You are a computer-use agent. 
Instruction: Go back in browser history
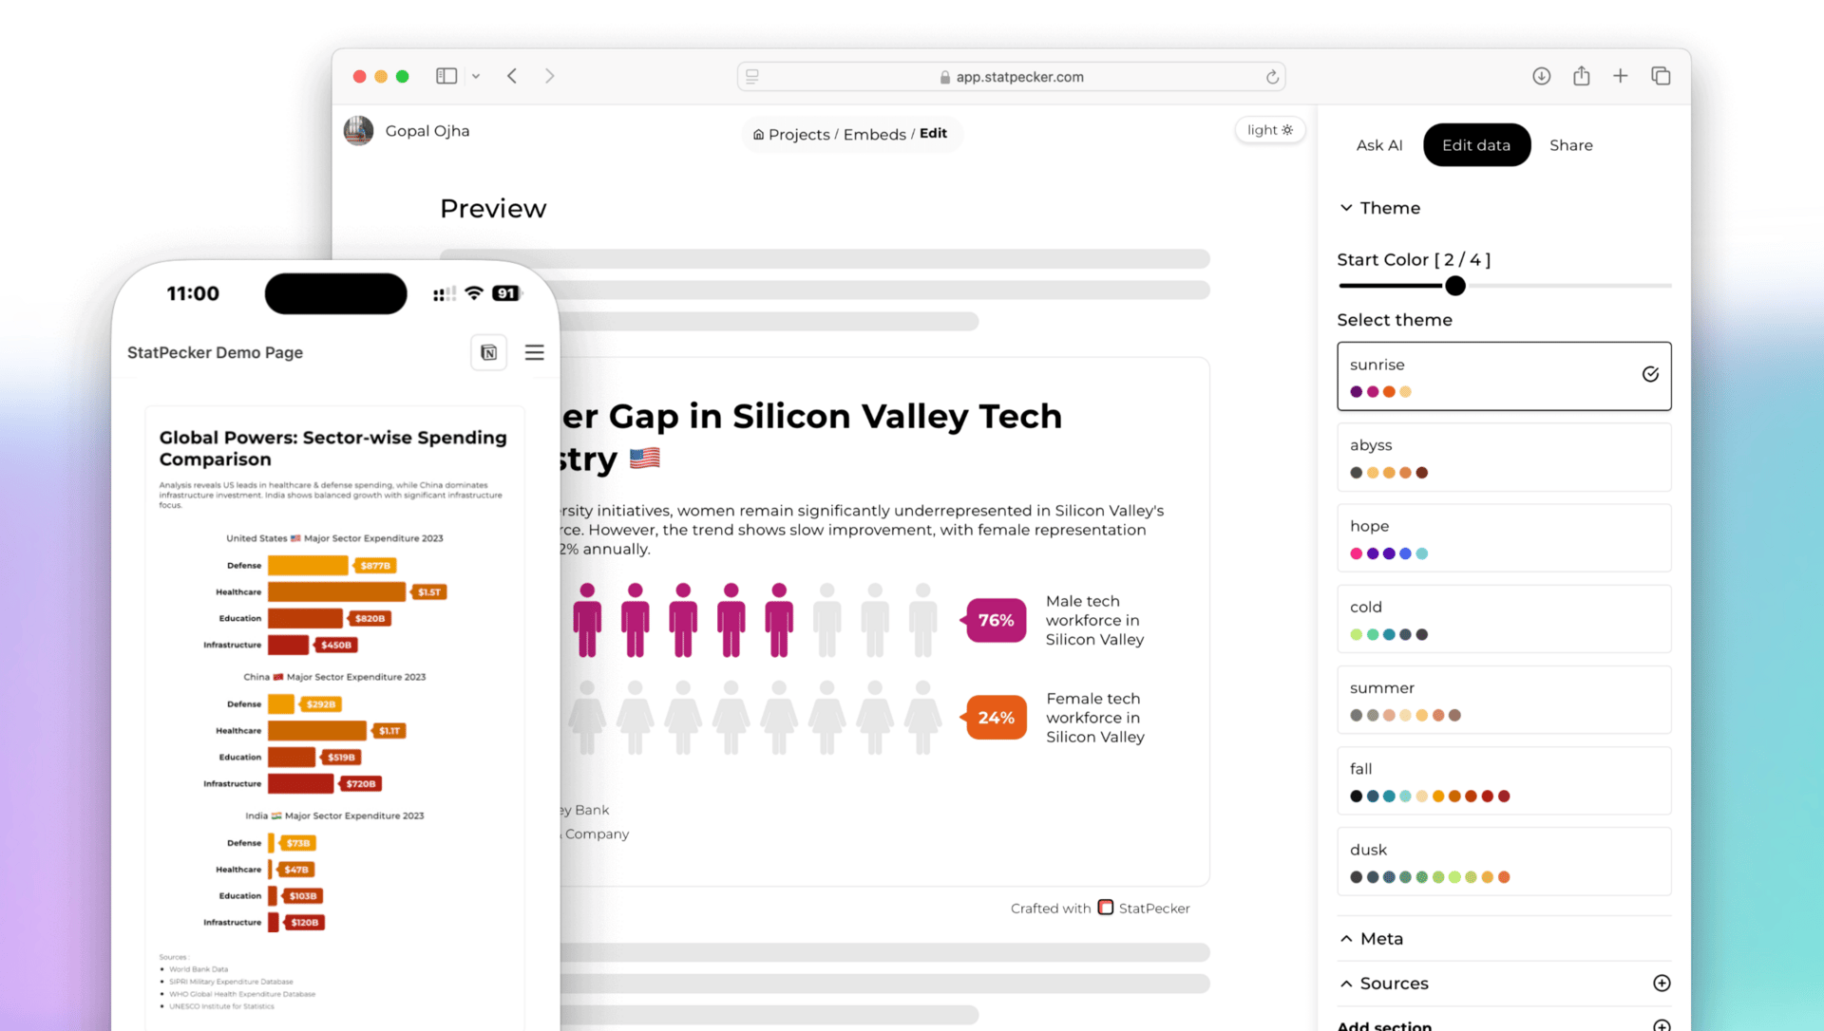[x=512, y=76]
